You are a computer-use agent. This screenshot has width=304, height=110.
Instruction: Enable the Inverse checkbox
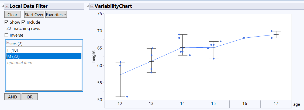[6, 35]
